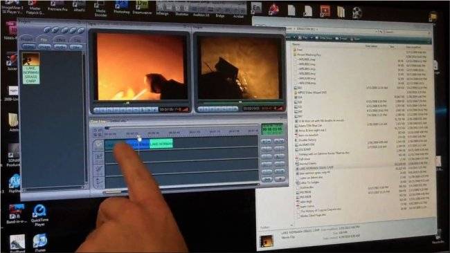
Task: Open the Dreamweaver desktop shortcut
Action: tap(142, 7)
